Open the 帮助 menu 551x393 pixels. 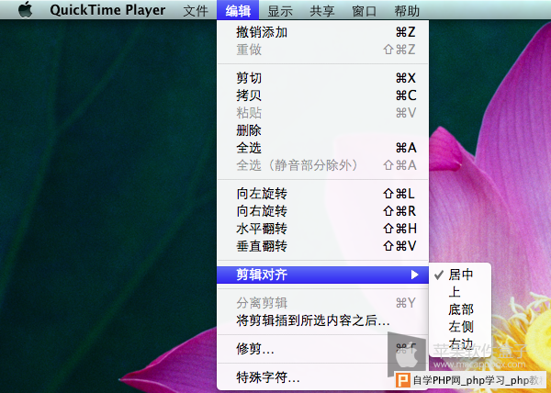click(x=407, y=10)
